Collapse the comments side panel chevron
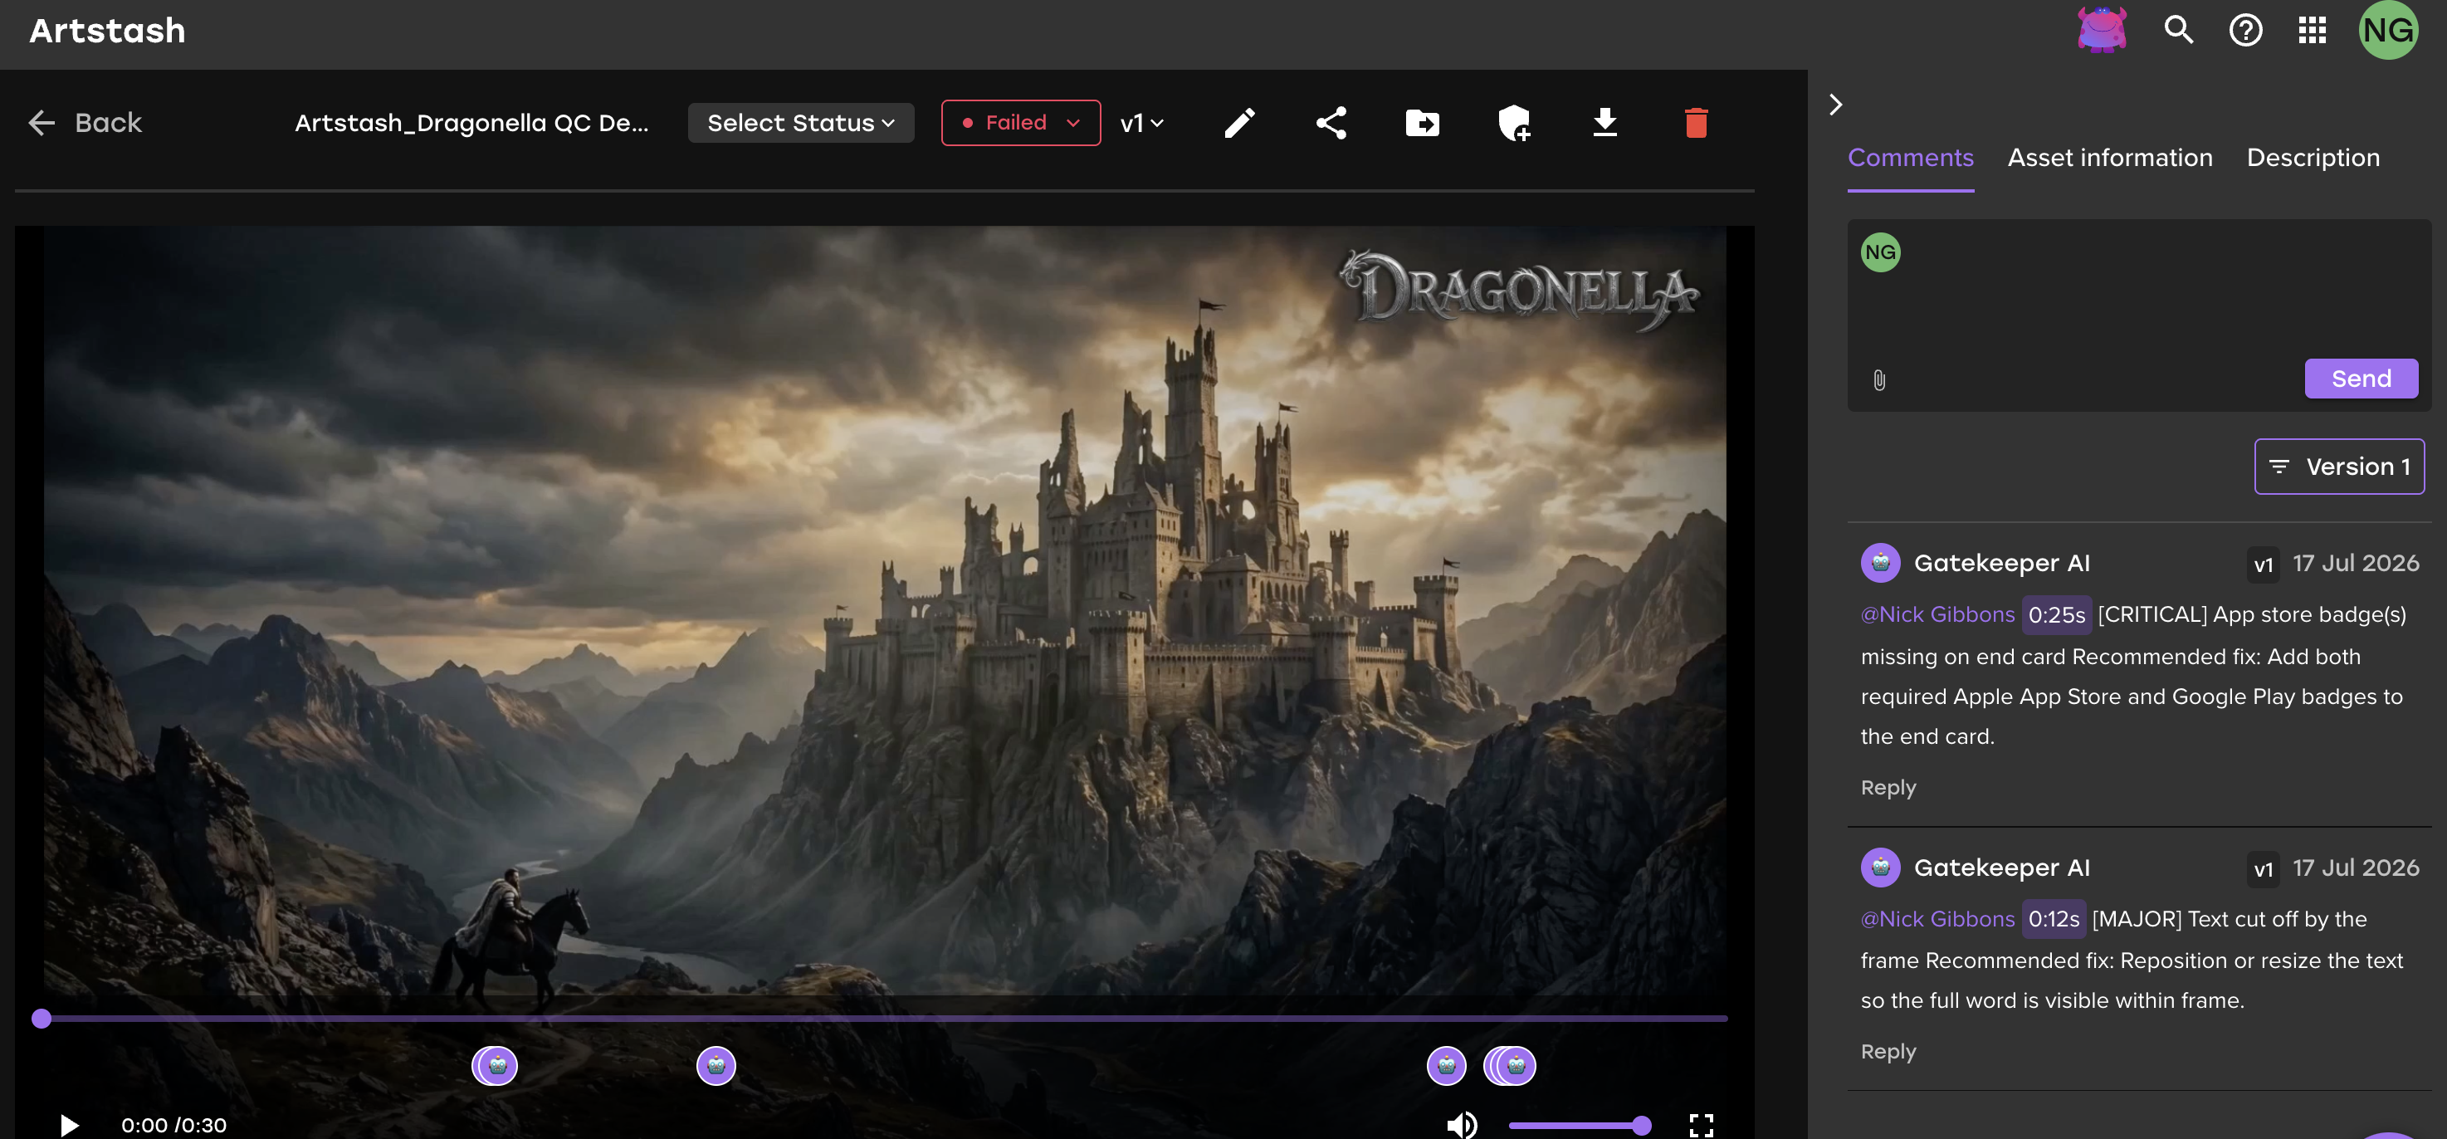The image size is (2447, 1139). 1835,105
